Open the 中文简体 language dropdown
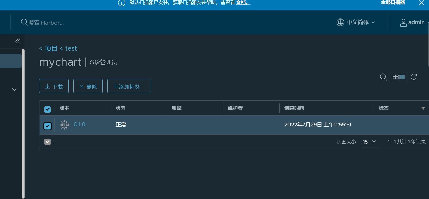The width and height of the screenshot is (429, 199). [x=356, y=22]
